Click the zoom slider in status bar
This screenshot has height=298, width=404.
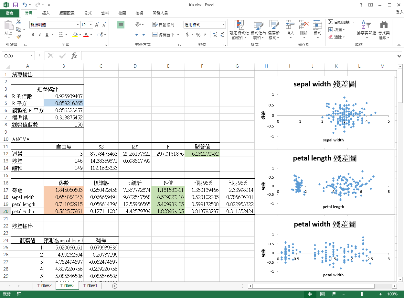point(362,294)
